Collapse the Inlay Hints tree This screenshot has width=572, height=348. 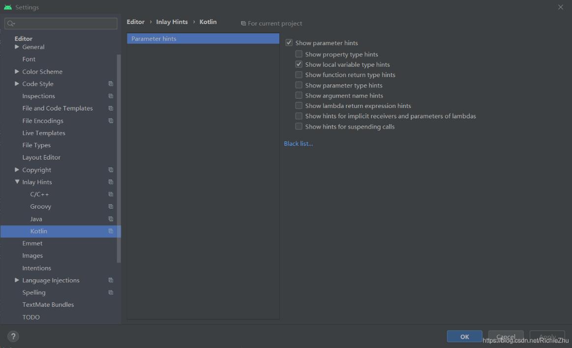16,182
